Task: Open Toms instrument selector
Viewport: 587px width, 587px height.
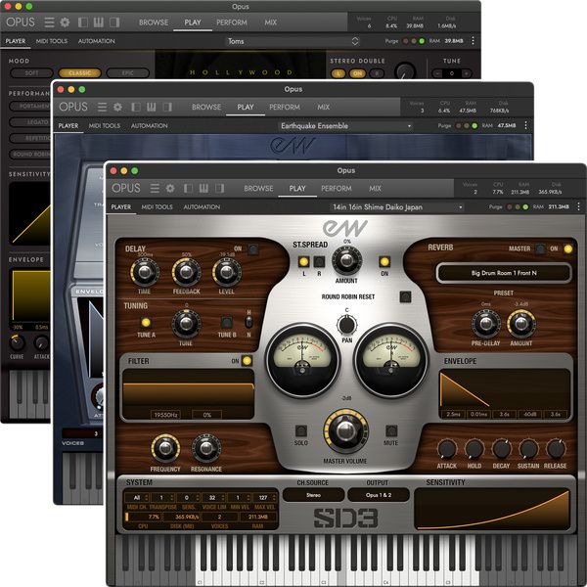Action: click(x=293, y=41)
